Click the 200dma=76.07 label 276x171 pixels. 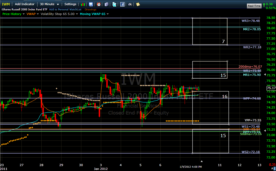[x=250, y=67]
